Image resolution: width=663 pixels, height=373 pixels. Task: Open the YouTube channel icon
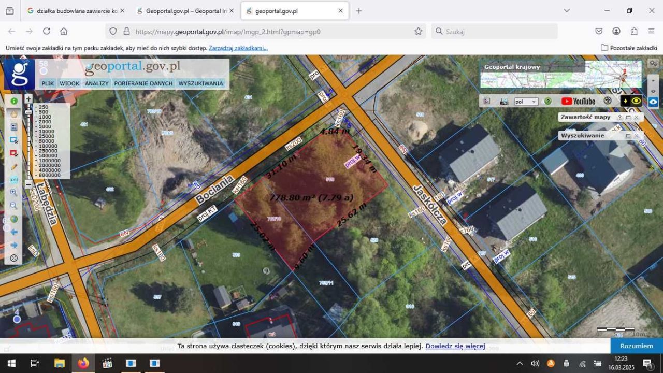[578, 101]
